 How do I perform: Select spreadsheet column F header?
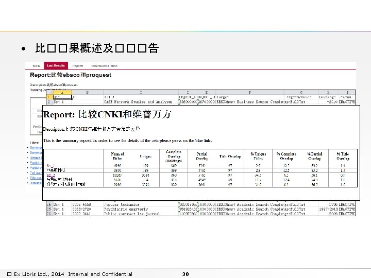(249, 93)
